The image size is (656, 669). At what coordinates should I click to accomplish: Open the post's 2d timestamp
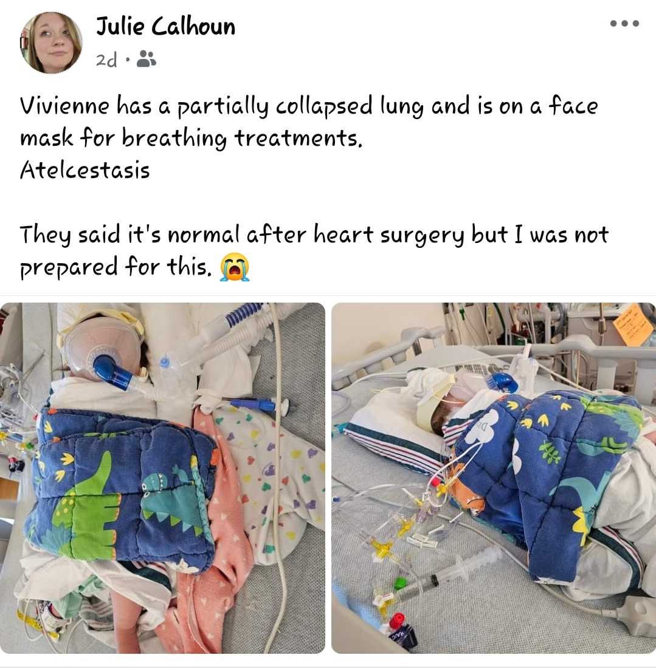tap(106, 60)
